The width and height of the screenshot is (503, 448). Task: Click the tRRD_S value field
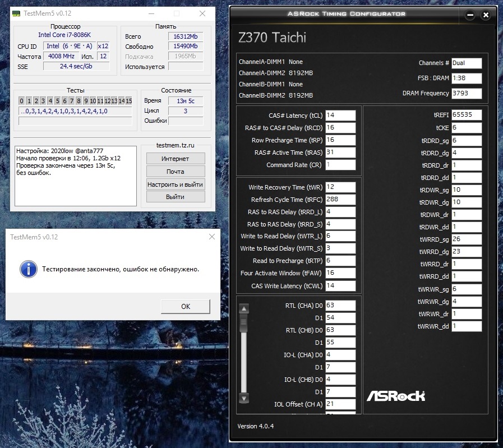340,224
